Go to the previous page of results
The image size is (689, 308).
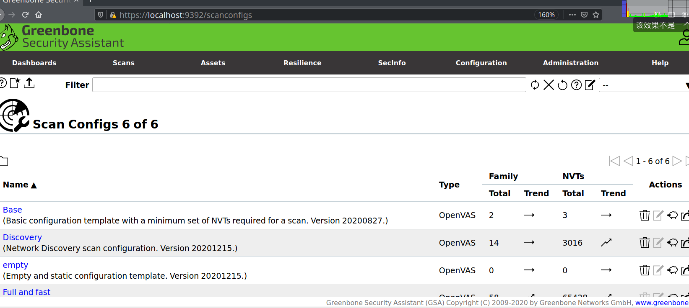pyautogui.click(x=628, y=161)
